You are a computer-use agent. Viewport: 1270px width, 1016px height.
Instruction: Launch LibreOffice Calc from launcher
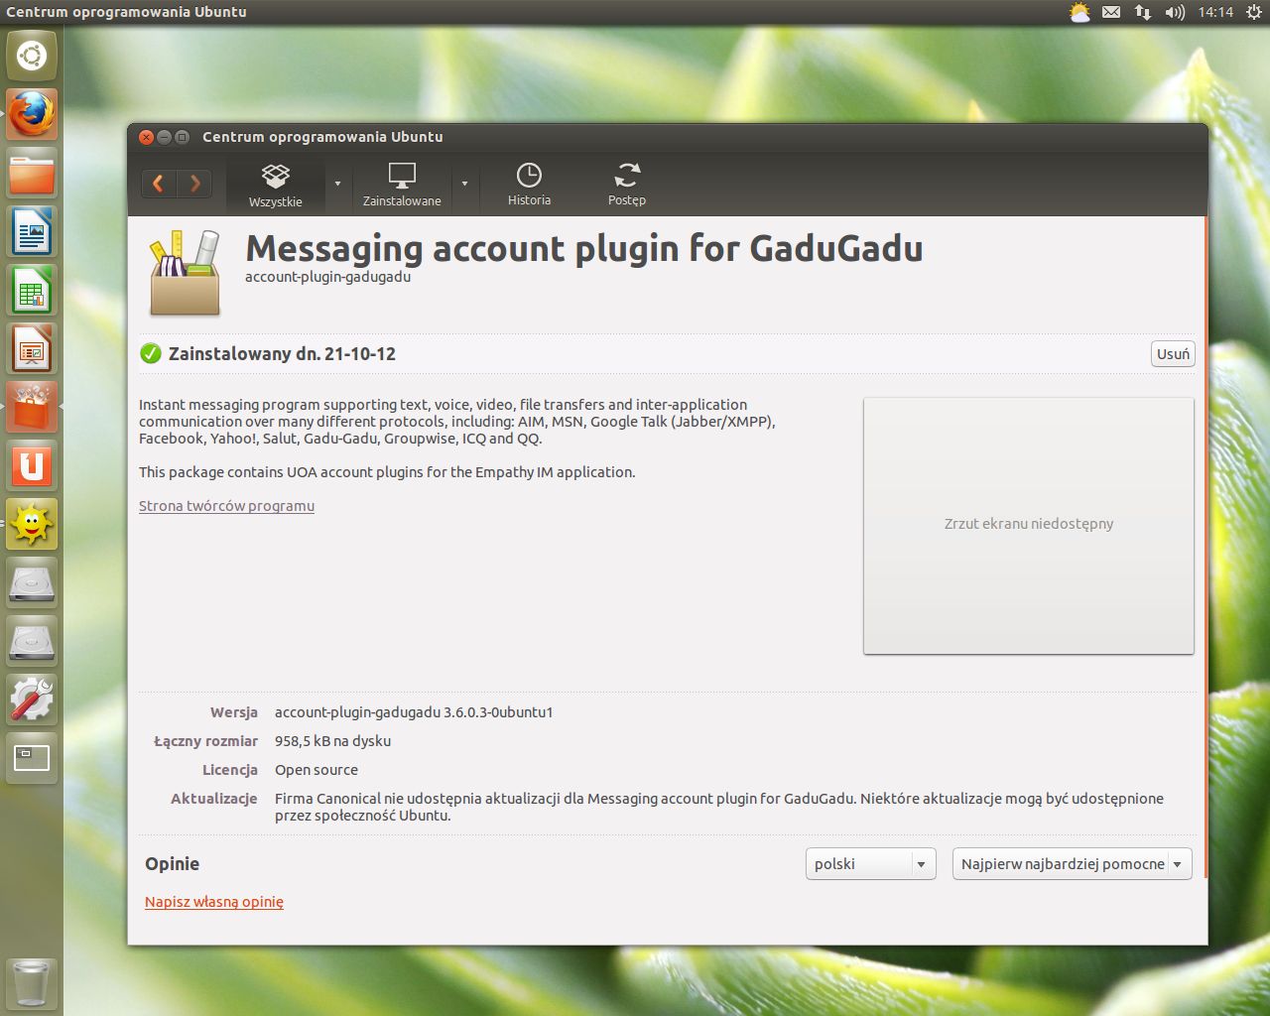tap(32, 291)
